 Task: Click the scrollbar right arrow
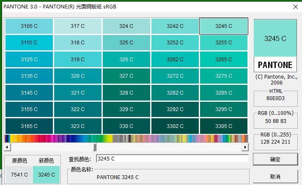(x=245, y=147)
